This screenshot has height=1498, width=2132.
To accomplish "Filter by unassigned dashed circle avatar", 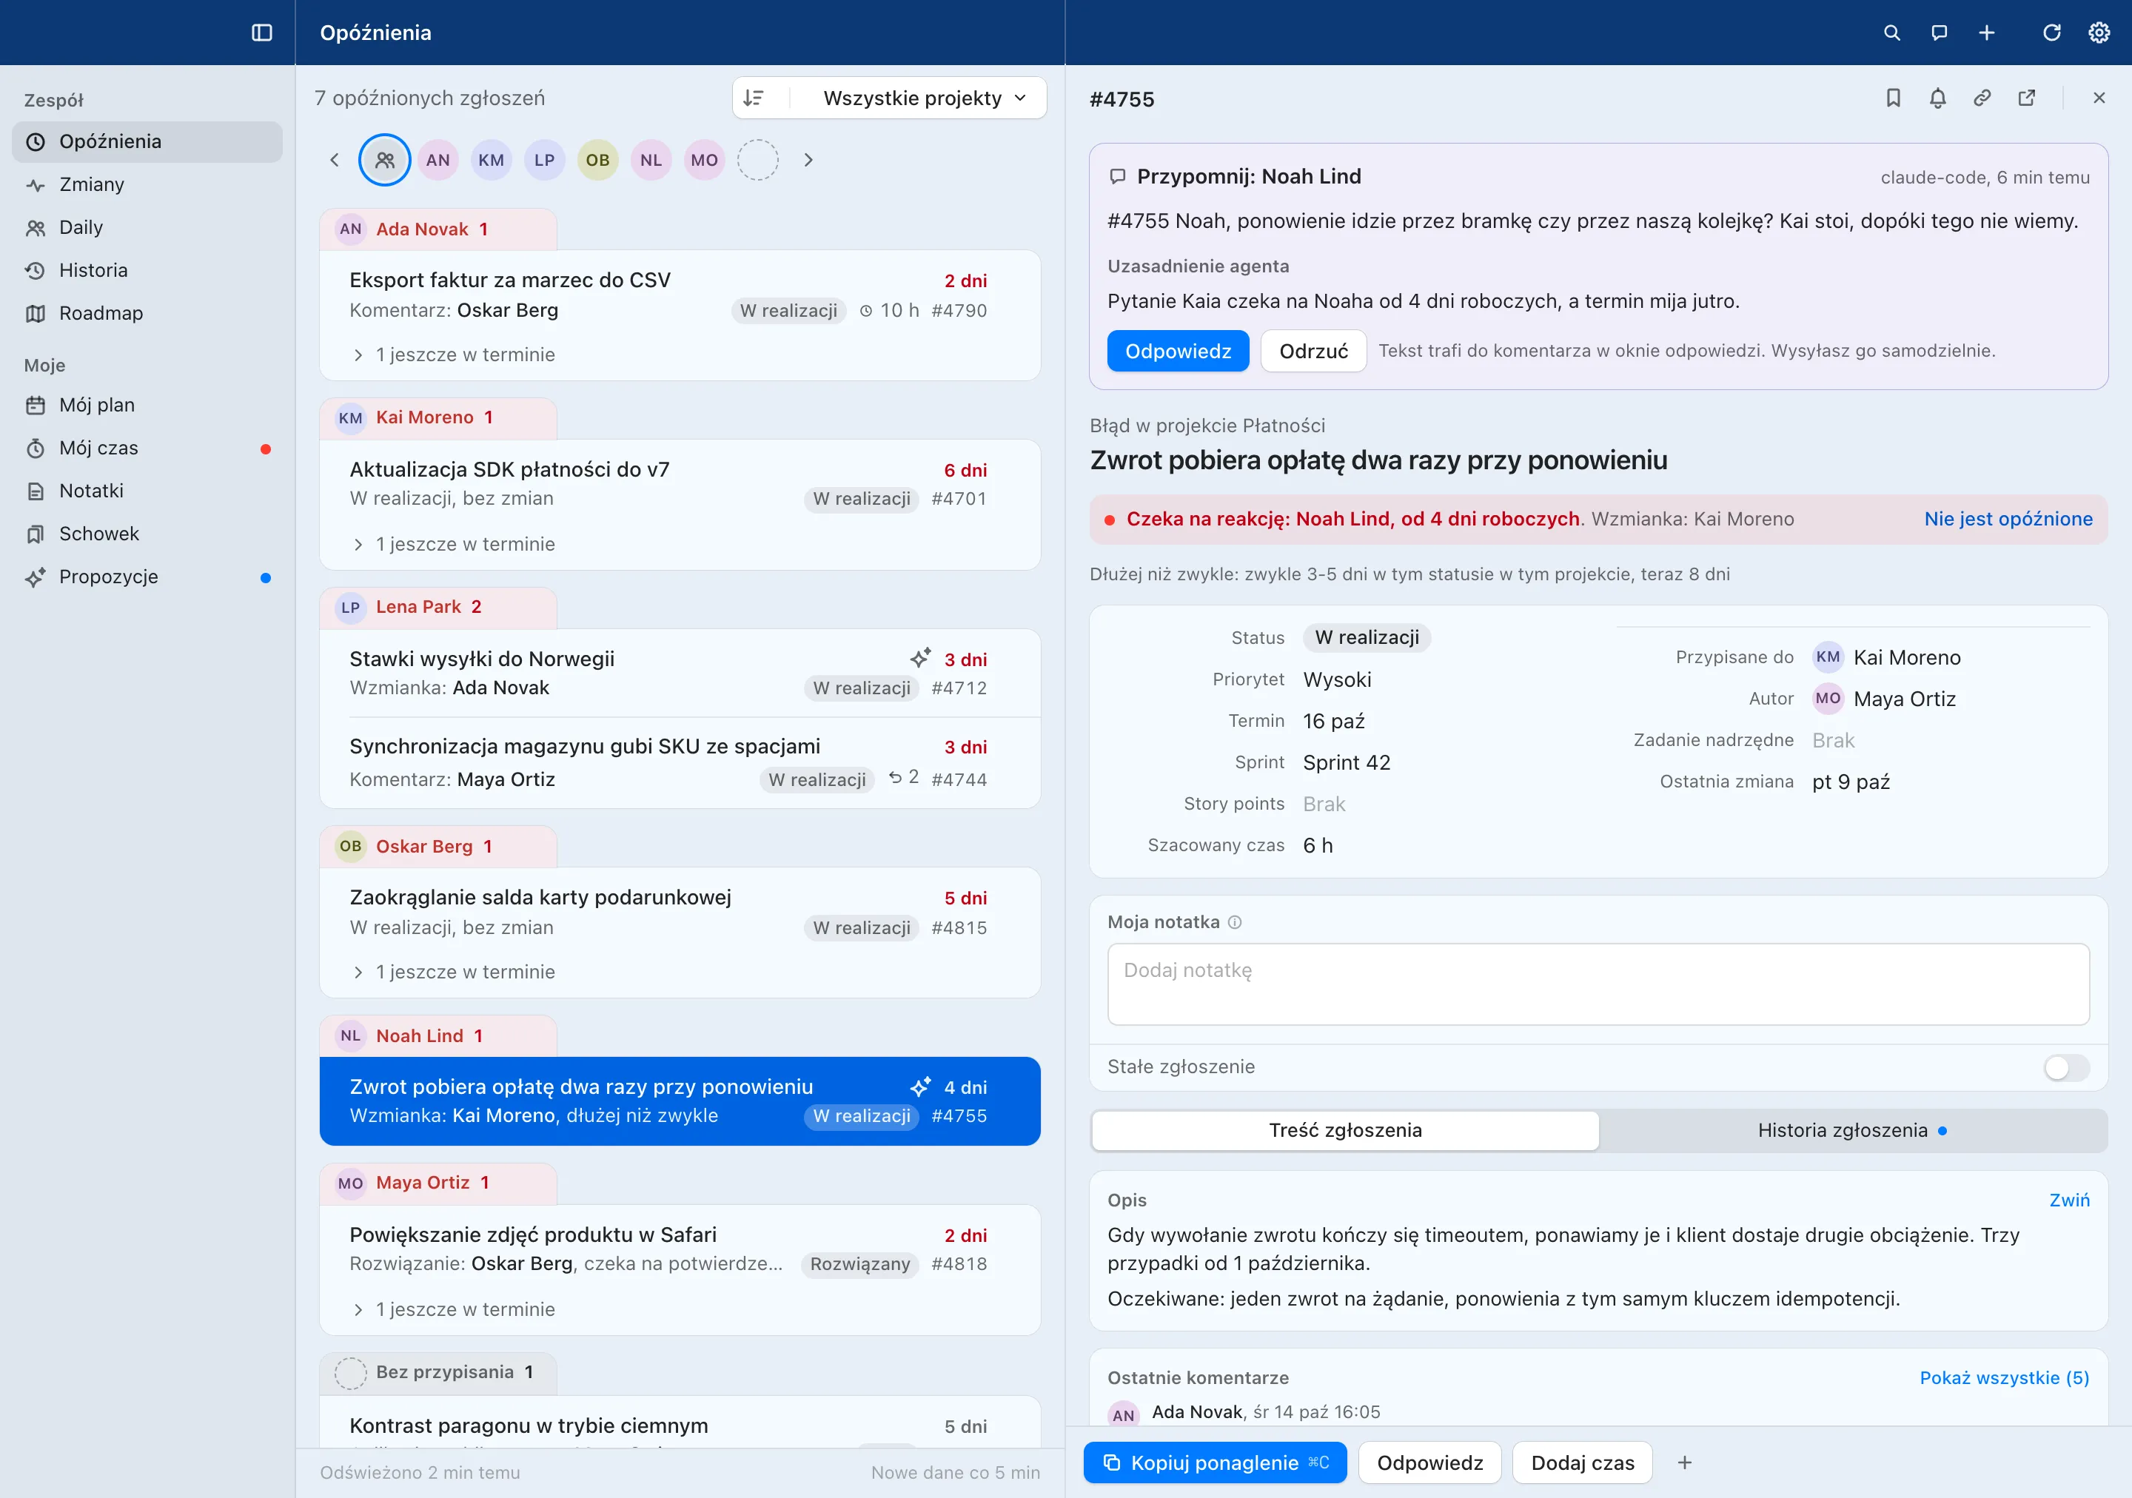I will click(758, 160).
